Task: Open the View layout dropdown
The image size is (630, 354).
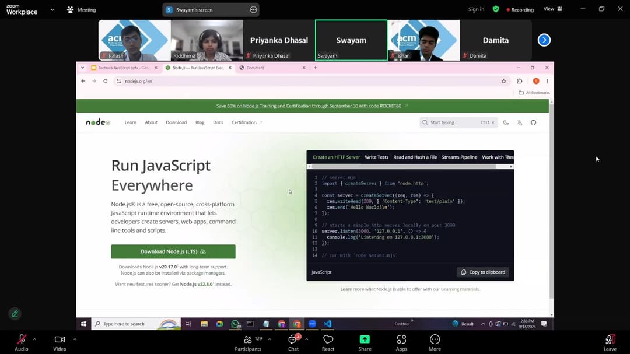Action: click(x=553, y=9)
